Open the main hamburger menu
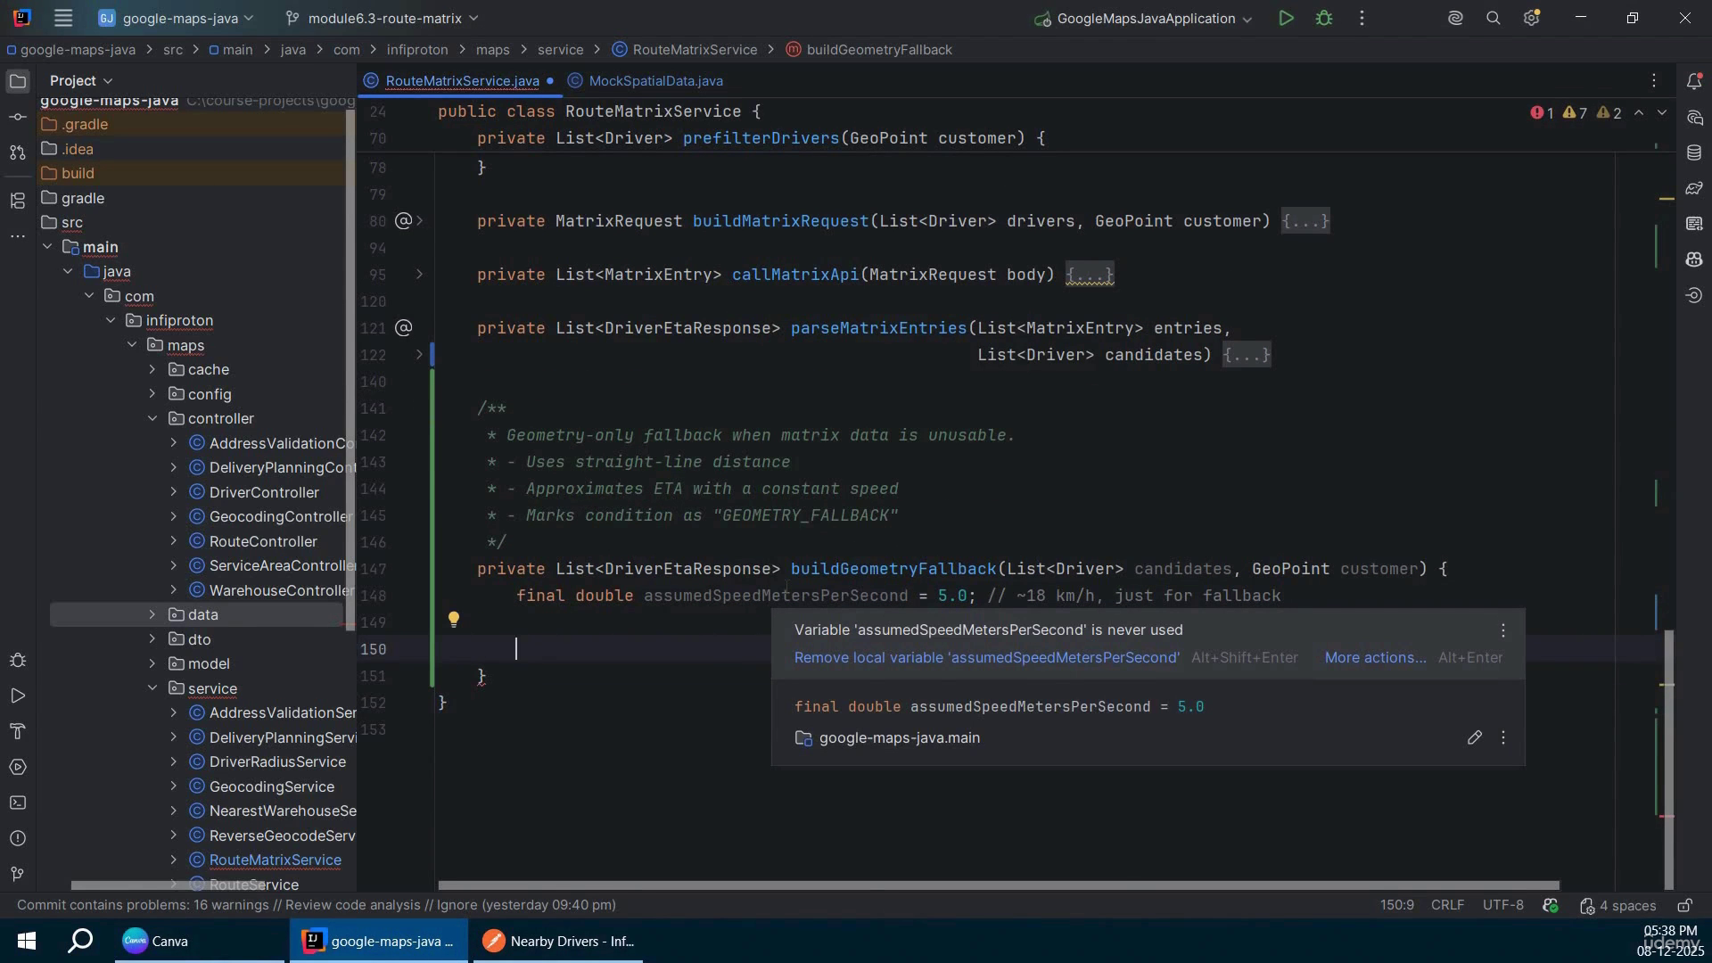This screenshot has width=1712, height=963. pyautogui.click(x=62, y=18)
